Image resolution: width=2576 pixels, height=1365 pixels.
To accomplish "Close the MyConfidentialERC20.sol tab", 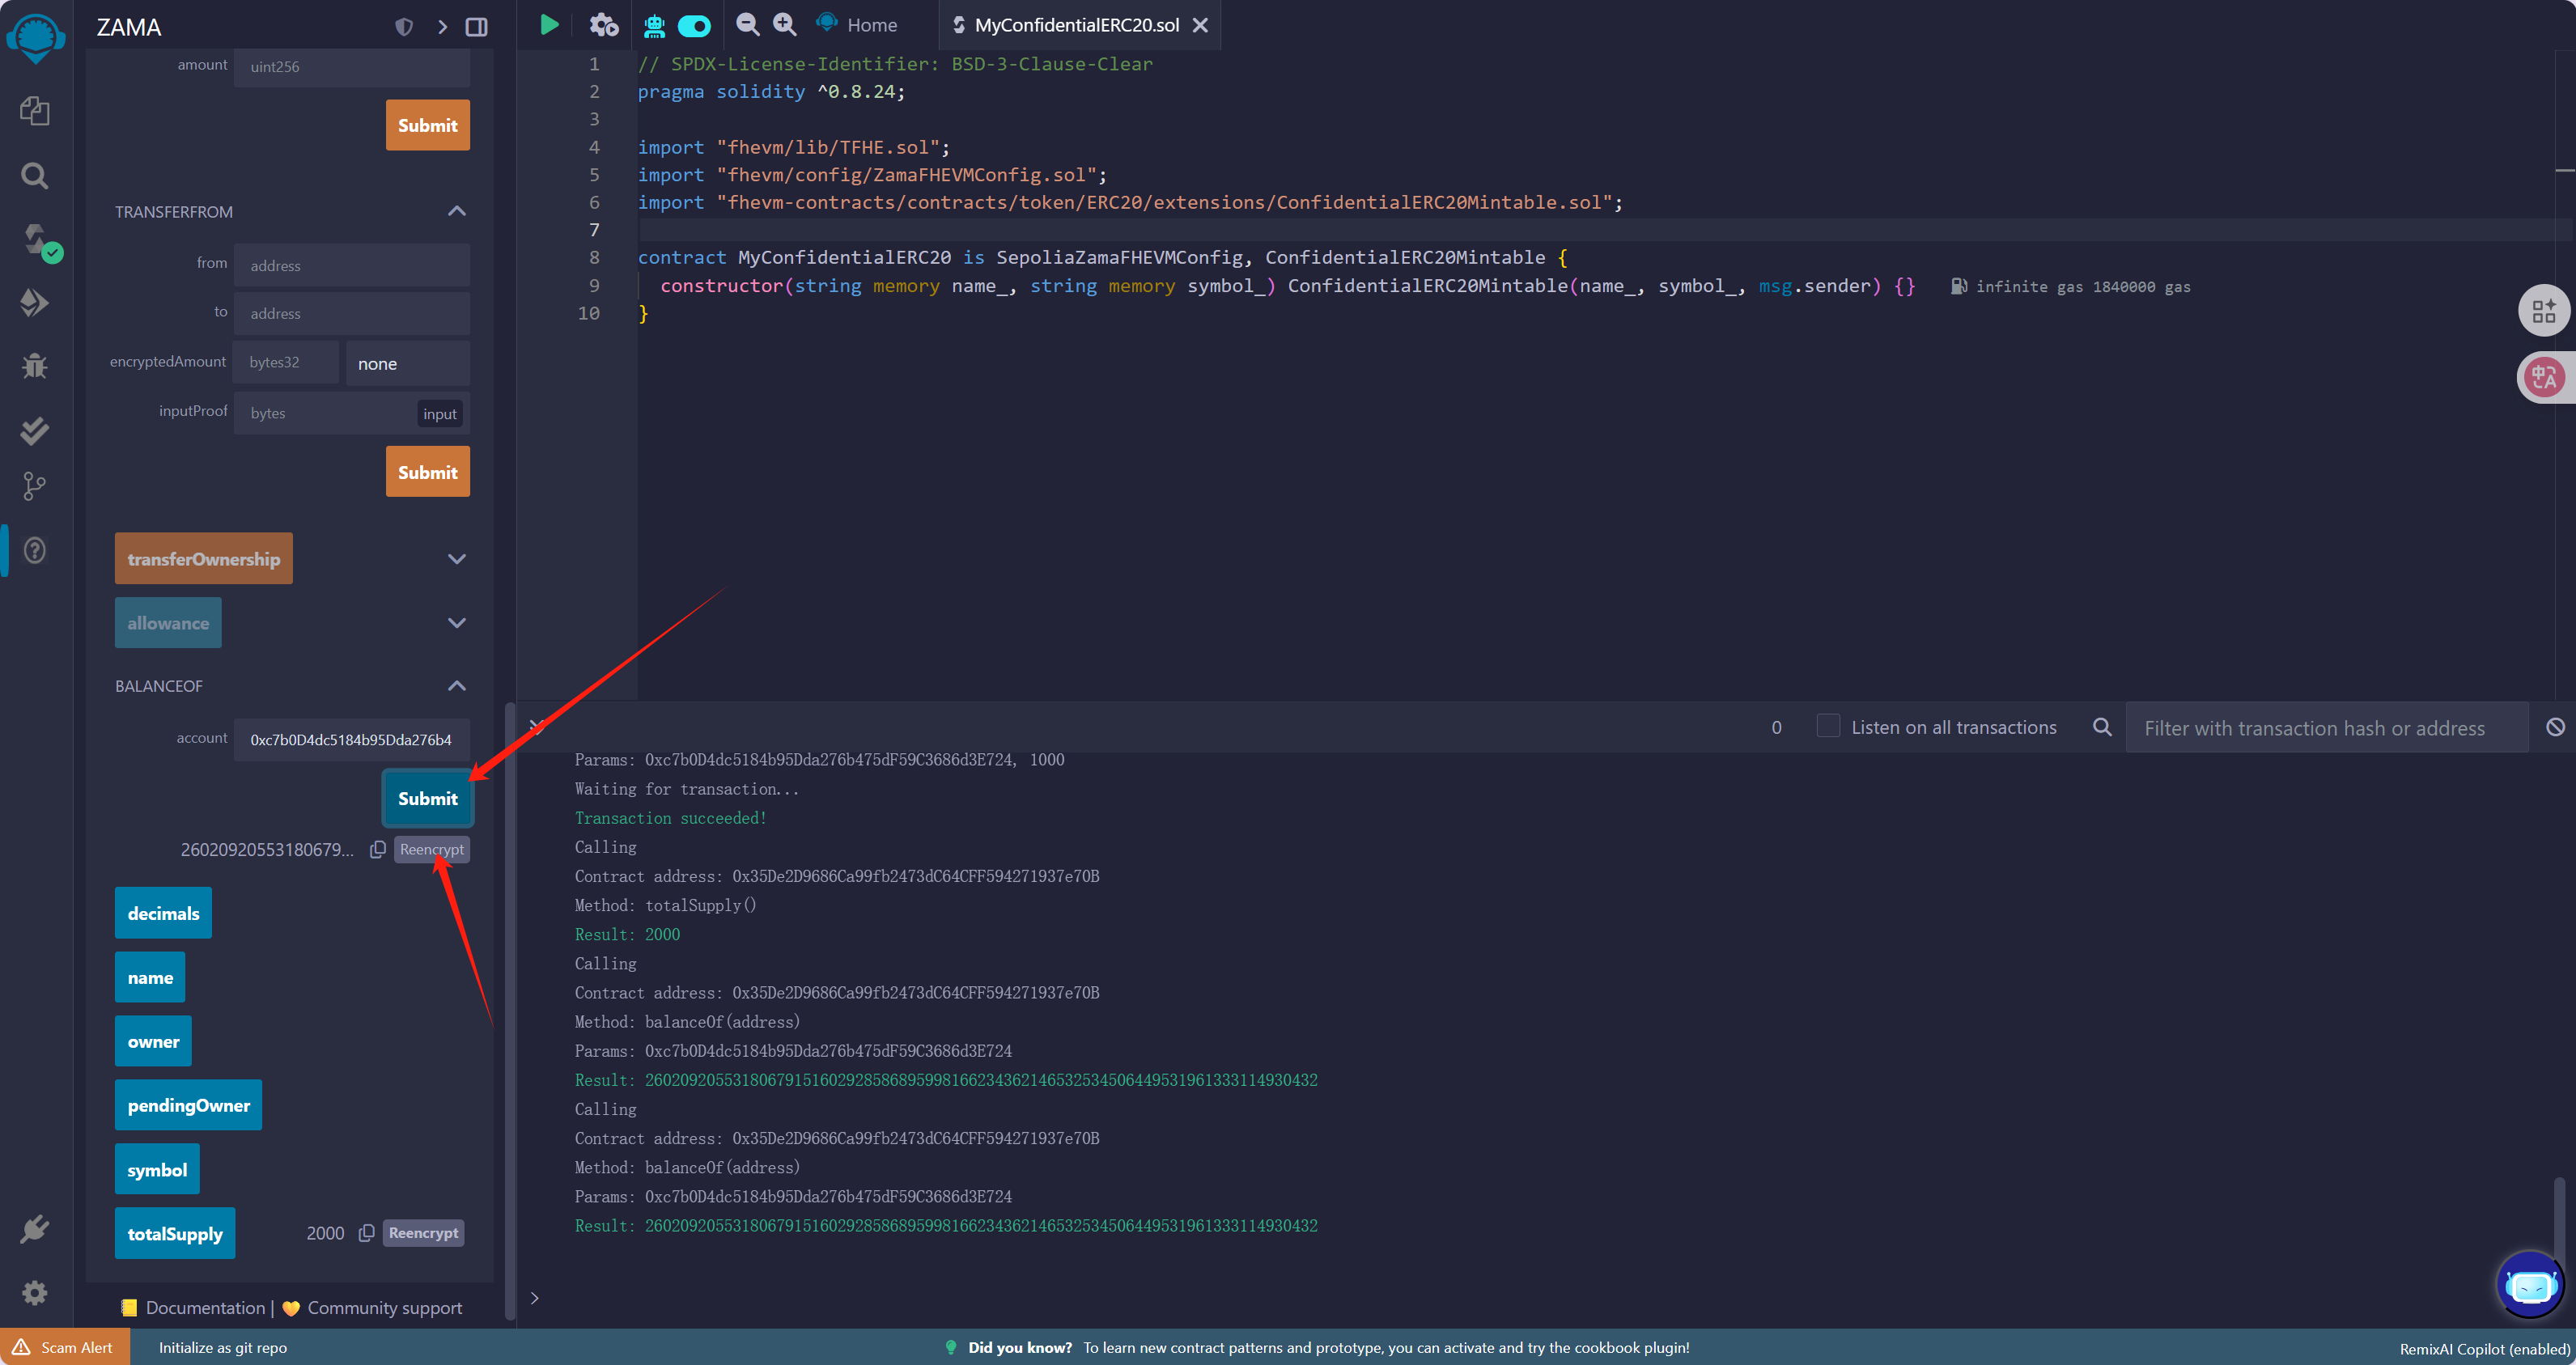I will pos(1201,25).
